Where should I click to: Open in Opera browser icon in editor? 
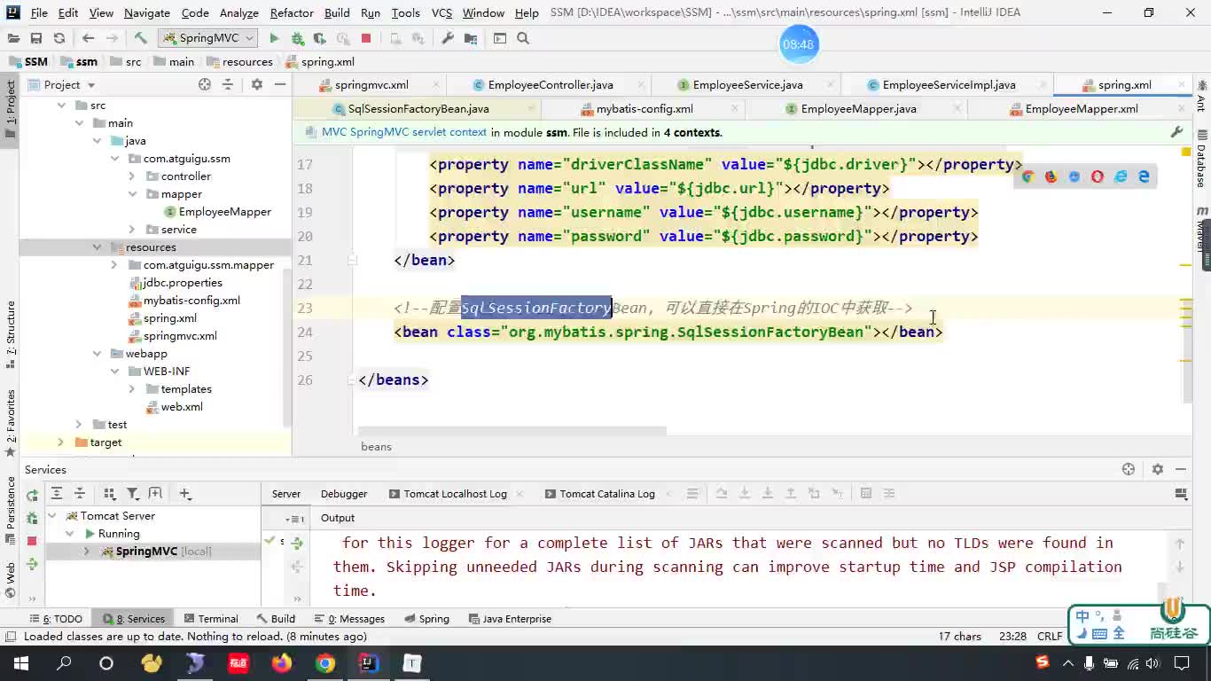pos(1098,176)
